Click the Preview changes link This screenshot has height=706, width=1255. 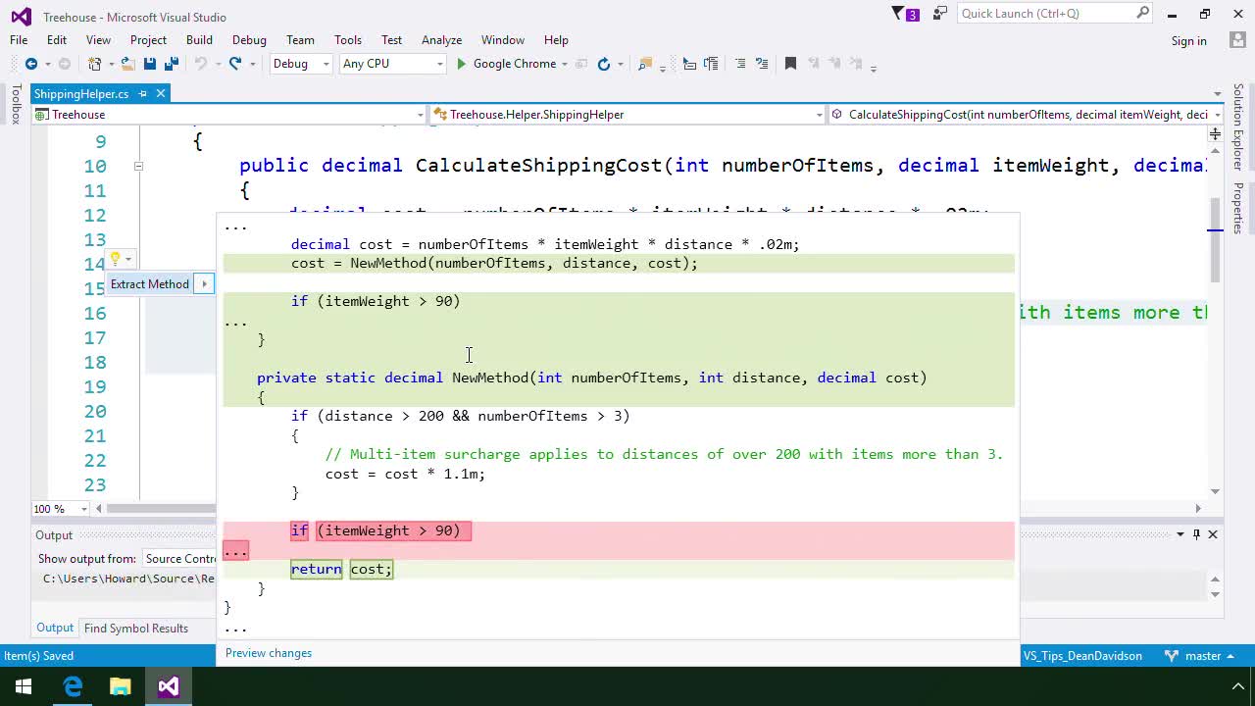[x=268, y=653]
